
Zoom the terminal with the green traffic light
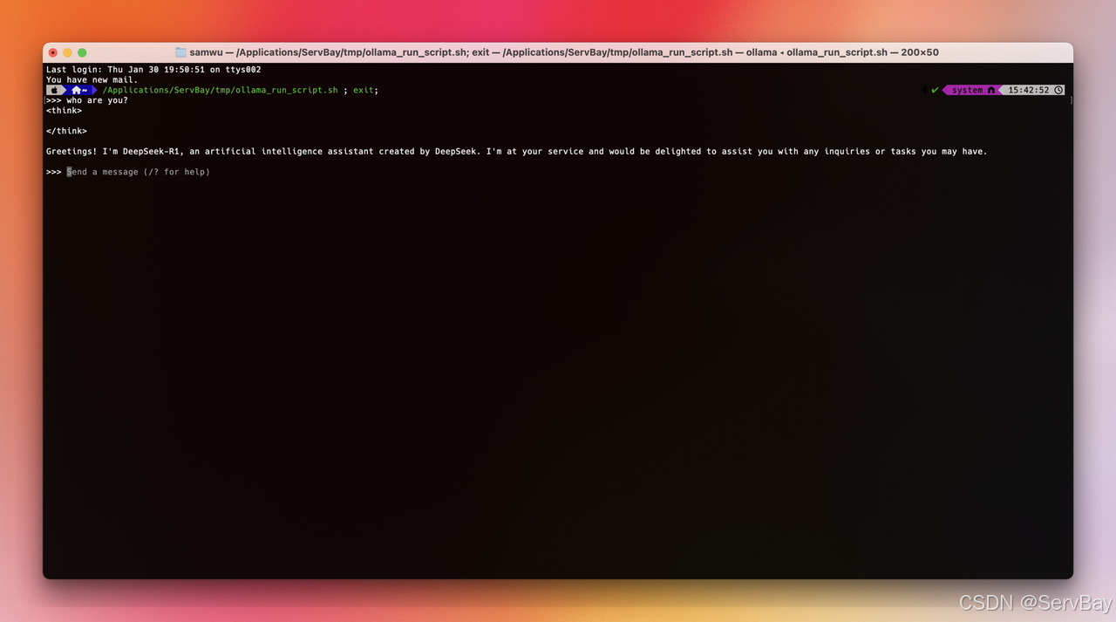point(82,52)
